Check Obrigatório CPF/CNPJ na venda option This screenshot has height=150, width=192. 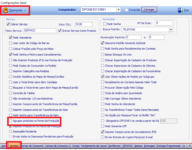(103, 121)
